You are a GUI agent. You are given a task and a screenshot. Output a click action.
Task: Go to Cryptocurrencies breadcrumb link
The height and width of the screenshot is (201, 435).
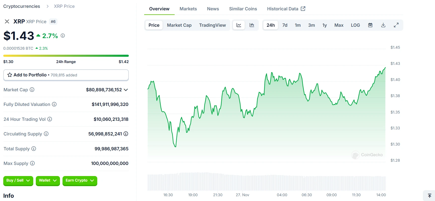coord(22,6)
